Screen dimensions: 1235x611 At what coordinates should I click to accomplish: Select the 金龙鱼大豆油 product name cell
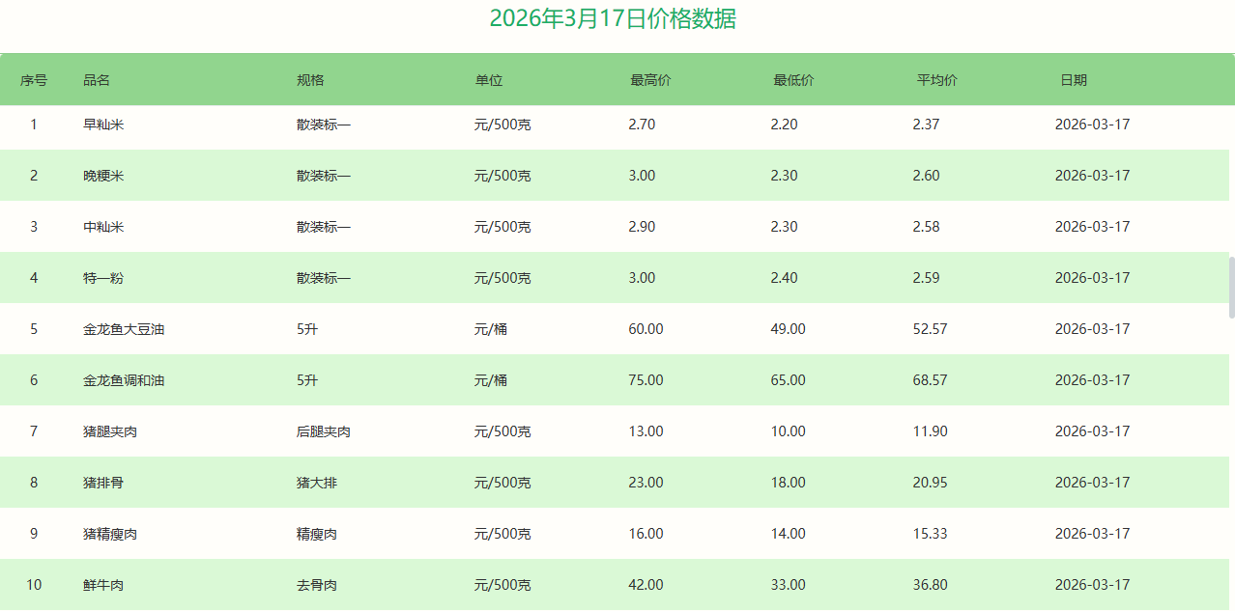pyautogui.click(x=124, y=329)
